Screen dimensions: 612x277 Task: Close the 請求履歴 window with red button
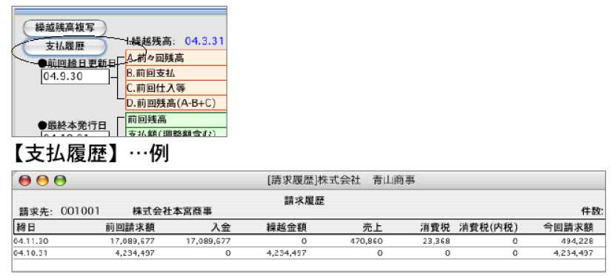pos(25,181)
